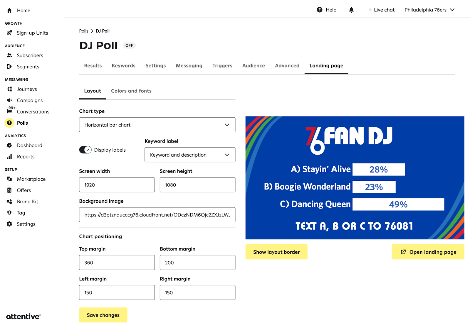Go to the Messaging tab
The width and height of the screenshot is (470, 325).
[x=189, y=66]
